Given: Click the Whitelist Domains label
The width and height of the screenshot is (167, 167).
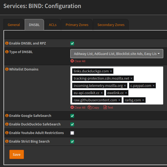Looking at the screenshot, I should click(x=24, y=69).
